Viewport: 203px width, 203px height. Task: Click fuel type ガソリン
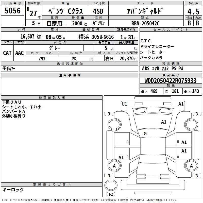[x=98, y=23]
